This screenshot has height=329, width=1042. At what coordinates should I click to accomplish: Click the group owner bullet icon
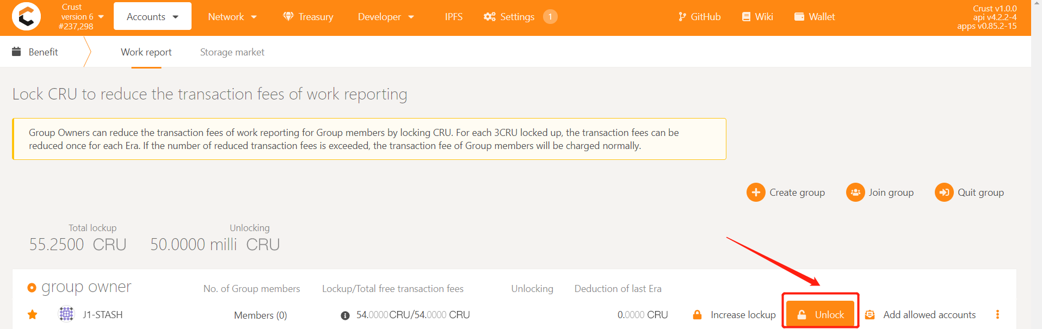pos(32,288)
